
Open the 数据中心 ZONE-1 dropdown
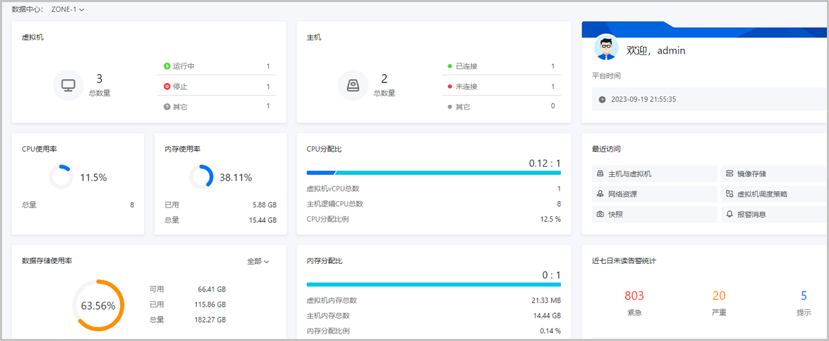point(68,10)
